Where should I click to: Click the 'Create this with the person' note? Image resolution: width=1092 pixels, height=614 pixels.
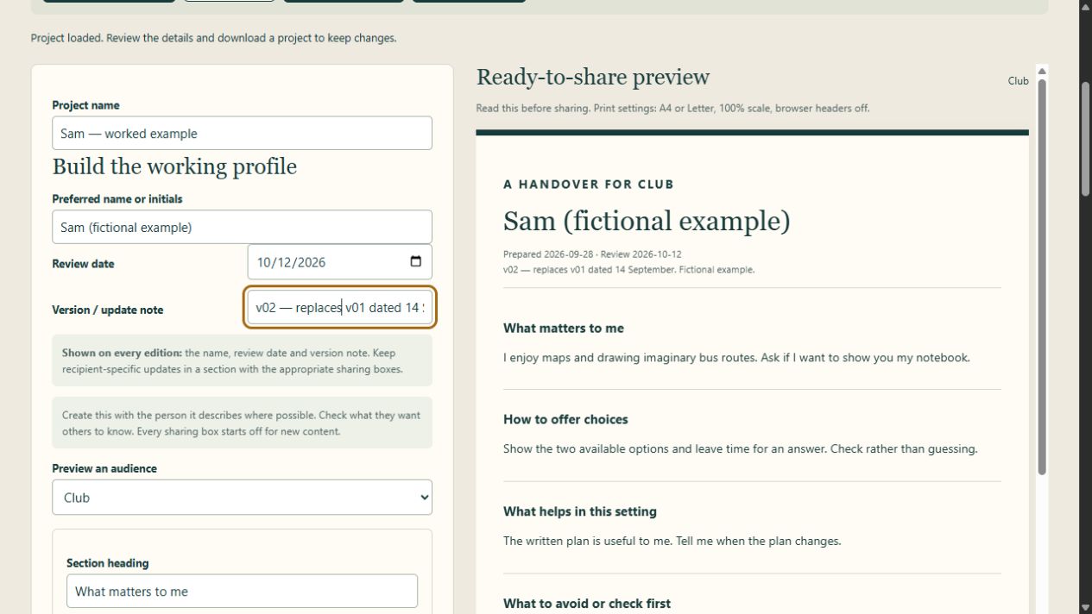242,423
